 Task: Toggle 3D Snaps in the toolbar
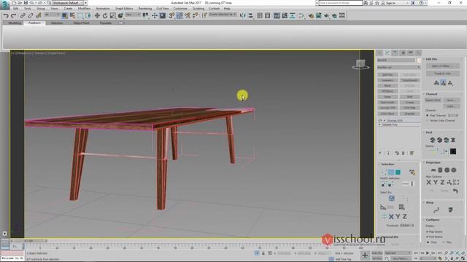(x=171, y=16)
